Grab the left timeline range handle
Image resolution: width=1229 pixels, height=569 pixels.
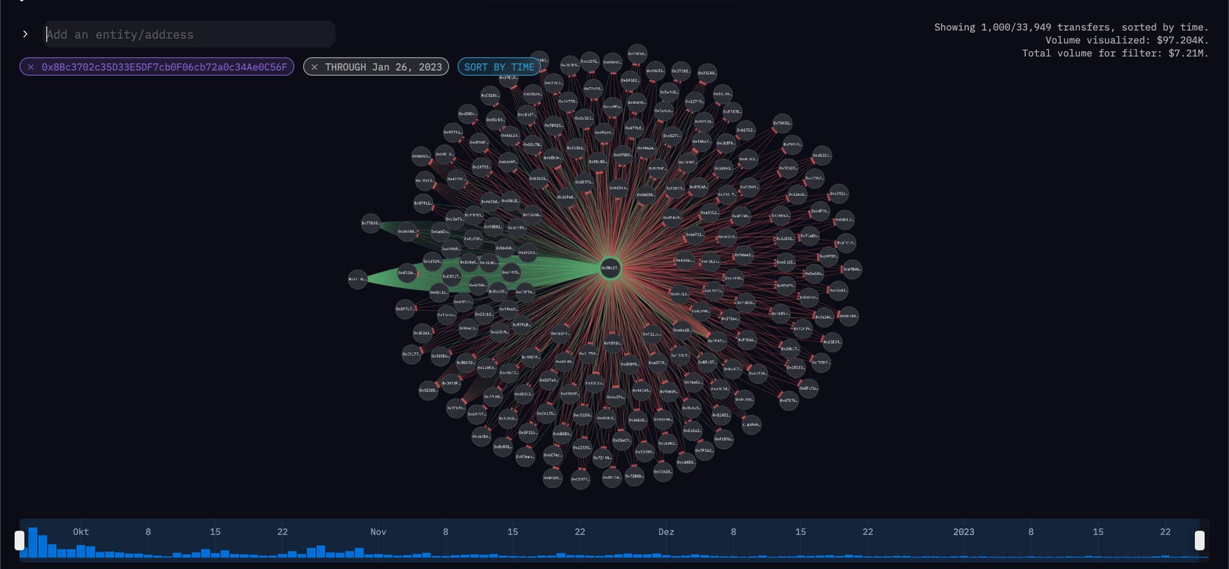[x=19, y=541]
